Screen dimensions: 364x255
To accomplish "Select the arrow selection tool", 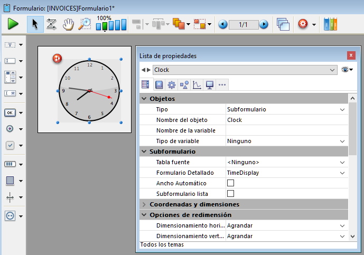I will pos(35,24).
